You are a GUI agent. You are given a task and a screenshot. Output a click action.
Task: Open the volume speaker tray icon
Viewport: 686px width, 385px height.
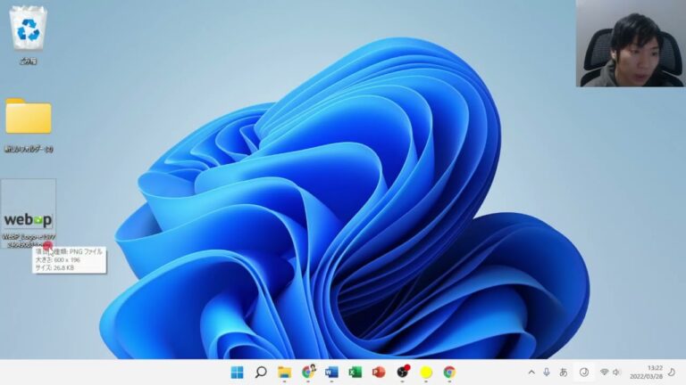pyautogui.click(x=617, y=373)
